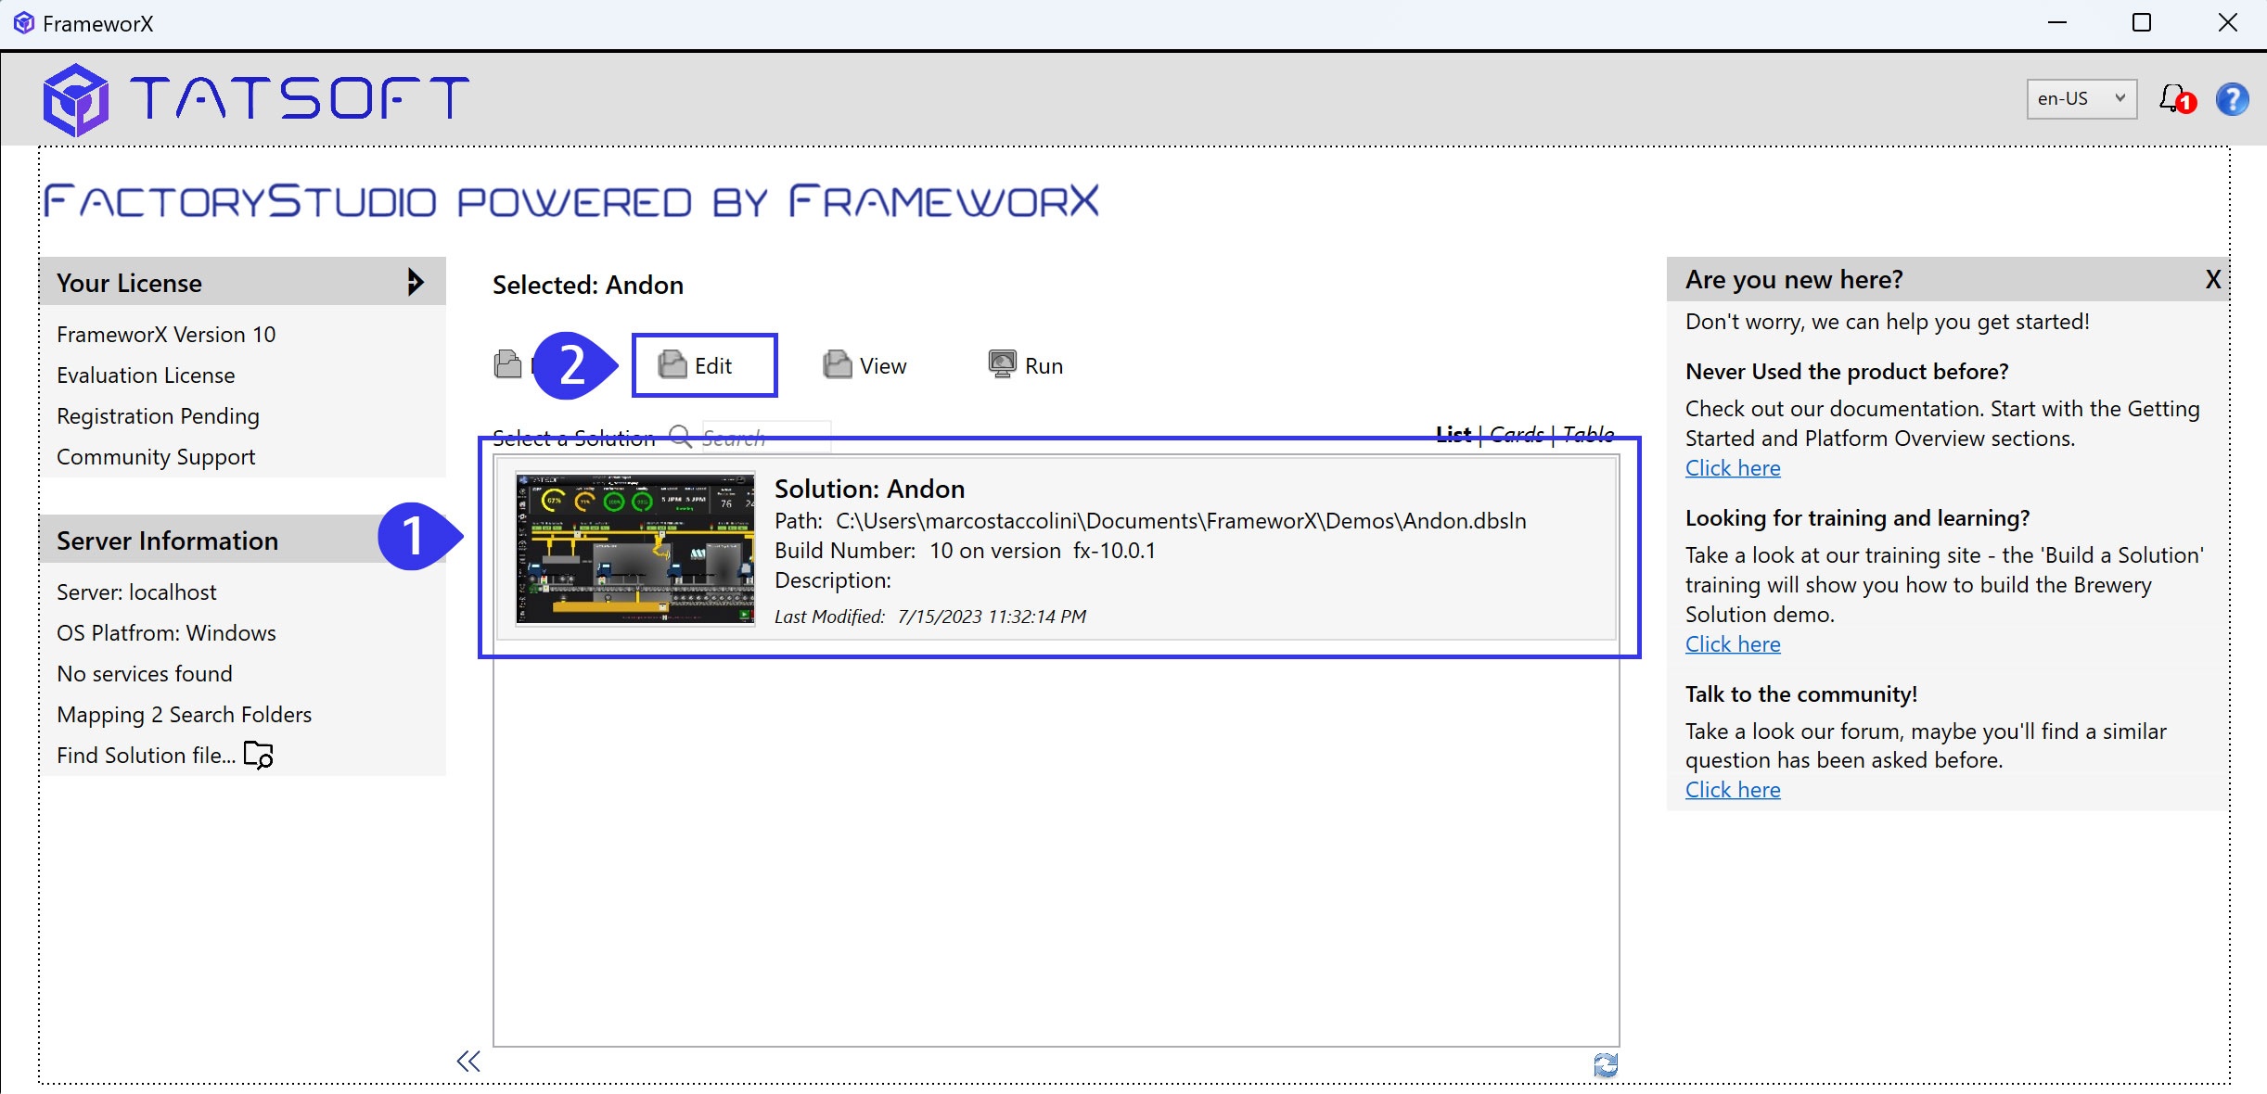The width and height of the screenshot is (2267, 1094).
Task: Expand the Your License panel arrow
Action: point(416,282)
